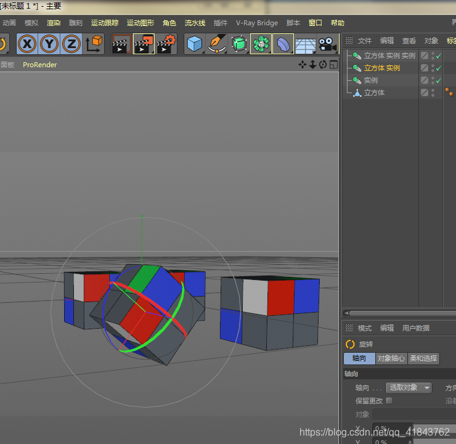This screenshot has width=456, height=444.
Task: Open the 动画 menu
Action: point(9,23)
